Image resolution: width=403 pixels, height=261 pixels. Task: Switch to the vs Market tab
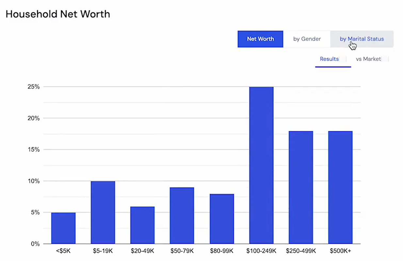click(368, 59)
